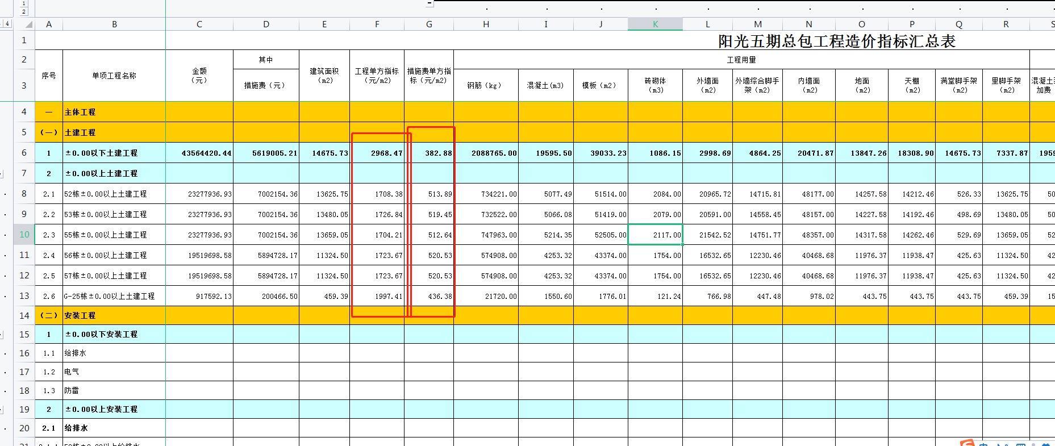Screen dimensions: 1055x446
Task: Click the ±0.00以下土建工程 cell
Action: 114,153
